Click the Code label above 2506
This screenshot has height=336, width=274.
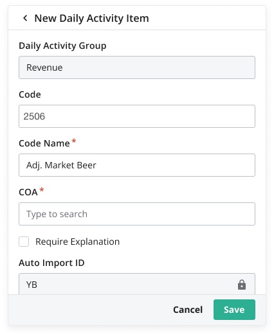(30, 94)
